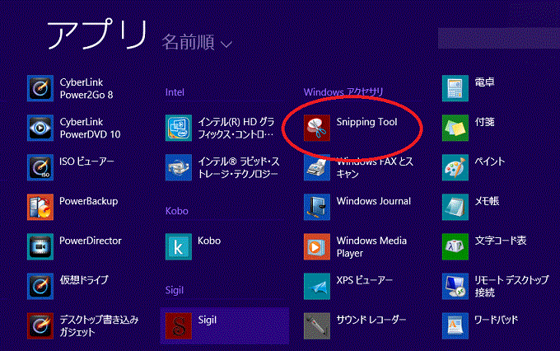Open the 仮想ドライブ icon

40,286
